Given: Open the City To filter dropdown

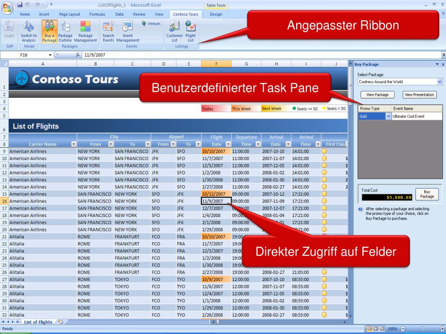Looking at the screenshot, I should click(x=148, y=144).
